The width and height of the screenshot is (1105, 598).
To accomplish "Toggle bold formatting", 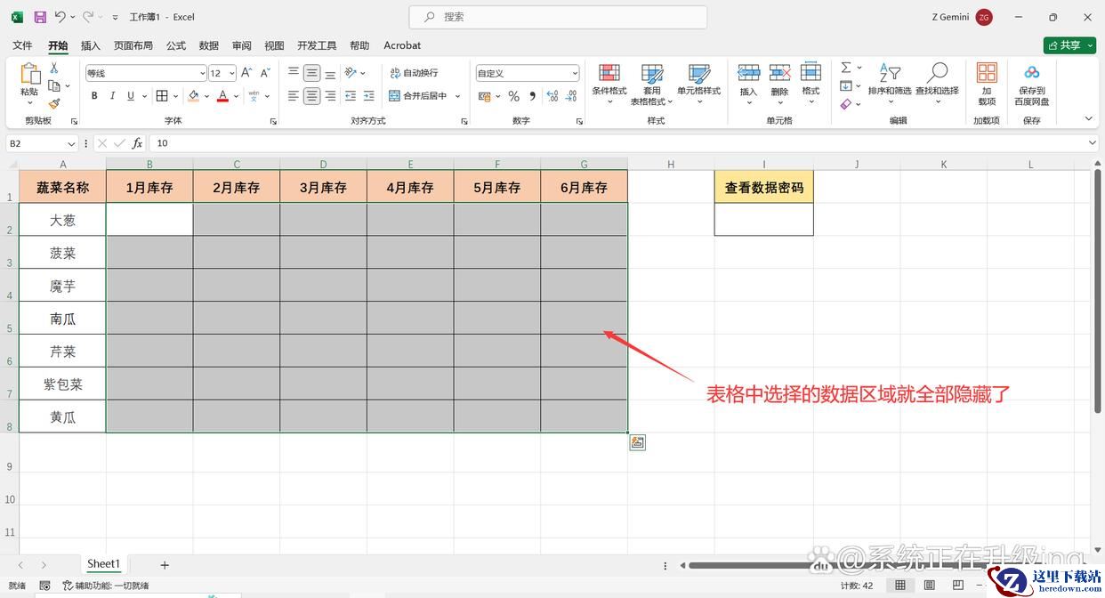I will 94,96.
